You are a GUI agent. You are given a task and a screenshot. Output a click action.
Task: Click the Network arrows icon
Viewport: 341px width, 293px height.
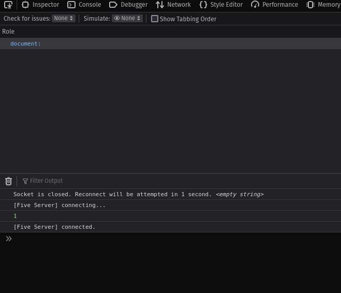click(x=160, y=5)
